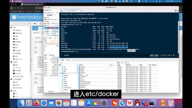Open the Trash in the Dock
This screenshot has width=192, height=108.
pos(171,103)
